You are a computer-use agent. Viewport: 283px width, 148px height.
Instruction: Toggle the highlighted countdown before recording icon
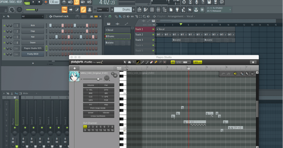tap(76, 2)
